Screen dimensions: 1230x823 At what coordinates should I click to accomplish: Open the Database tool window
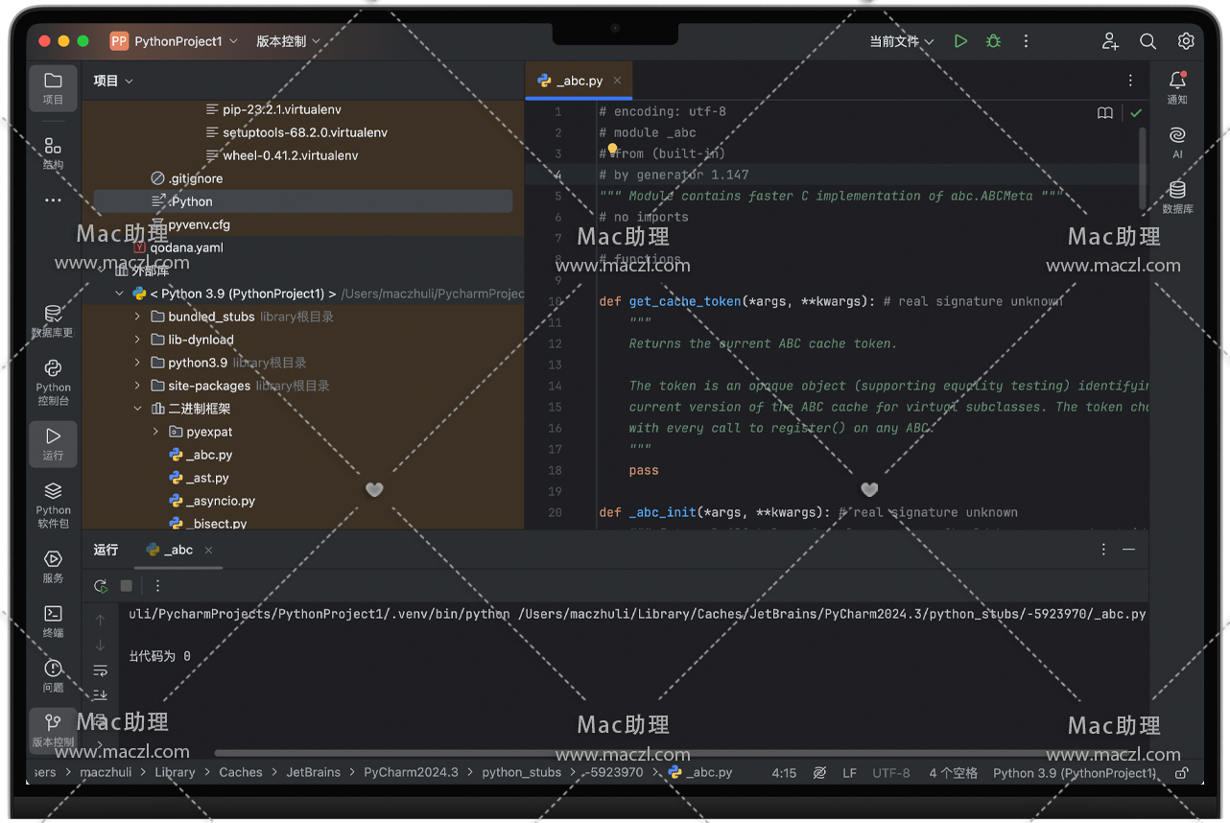tap(1177, 195)
